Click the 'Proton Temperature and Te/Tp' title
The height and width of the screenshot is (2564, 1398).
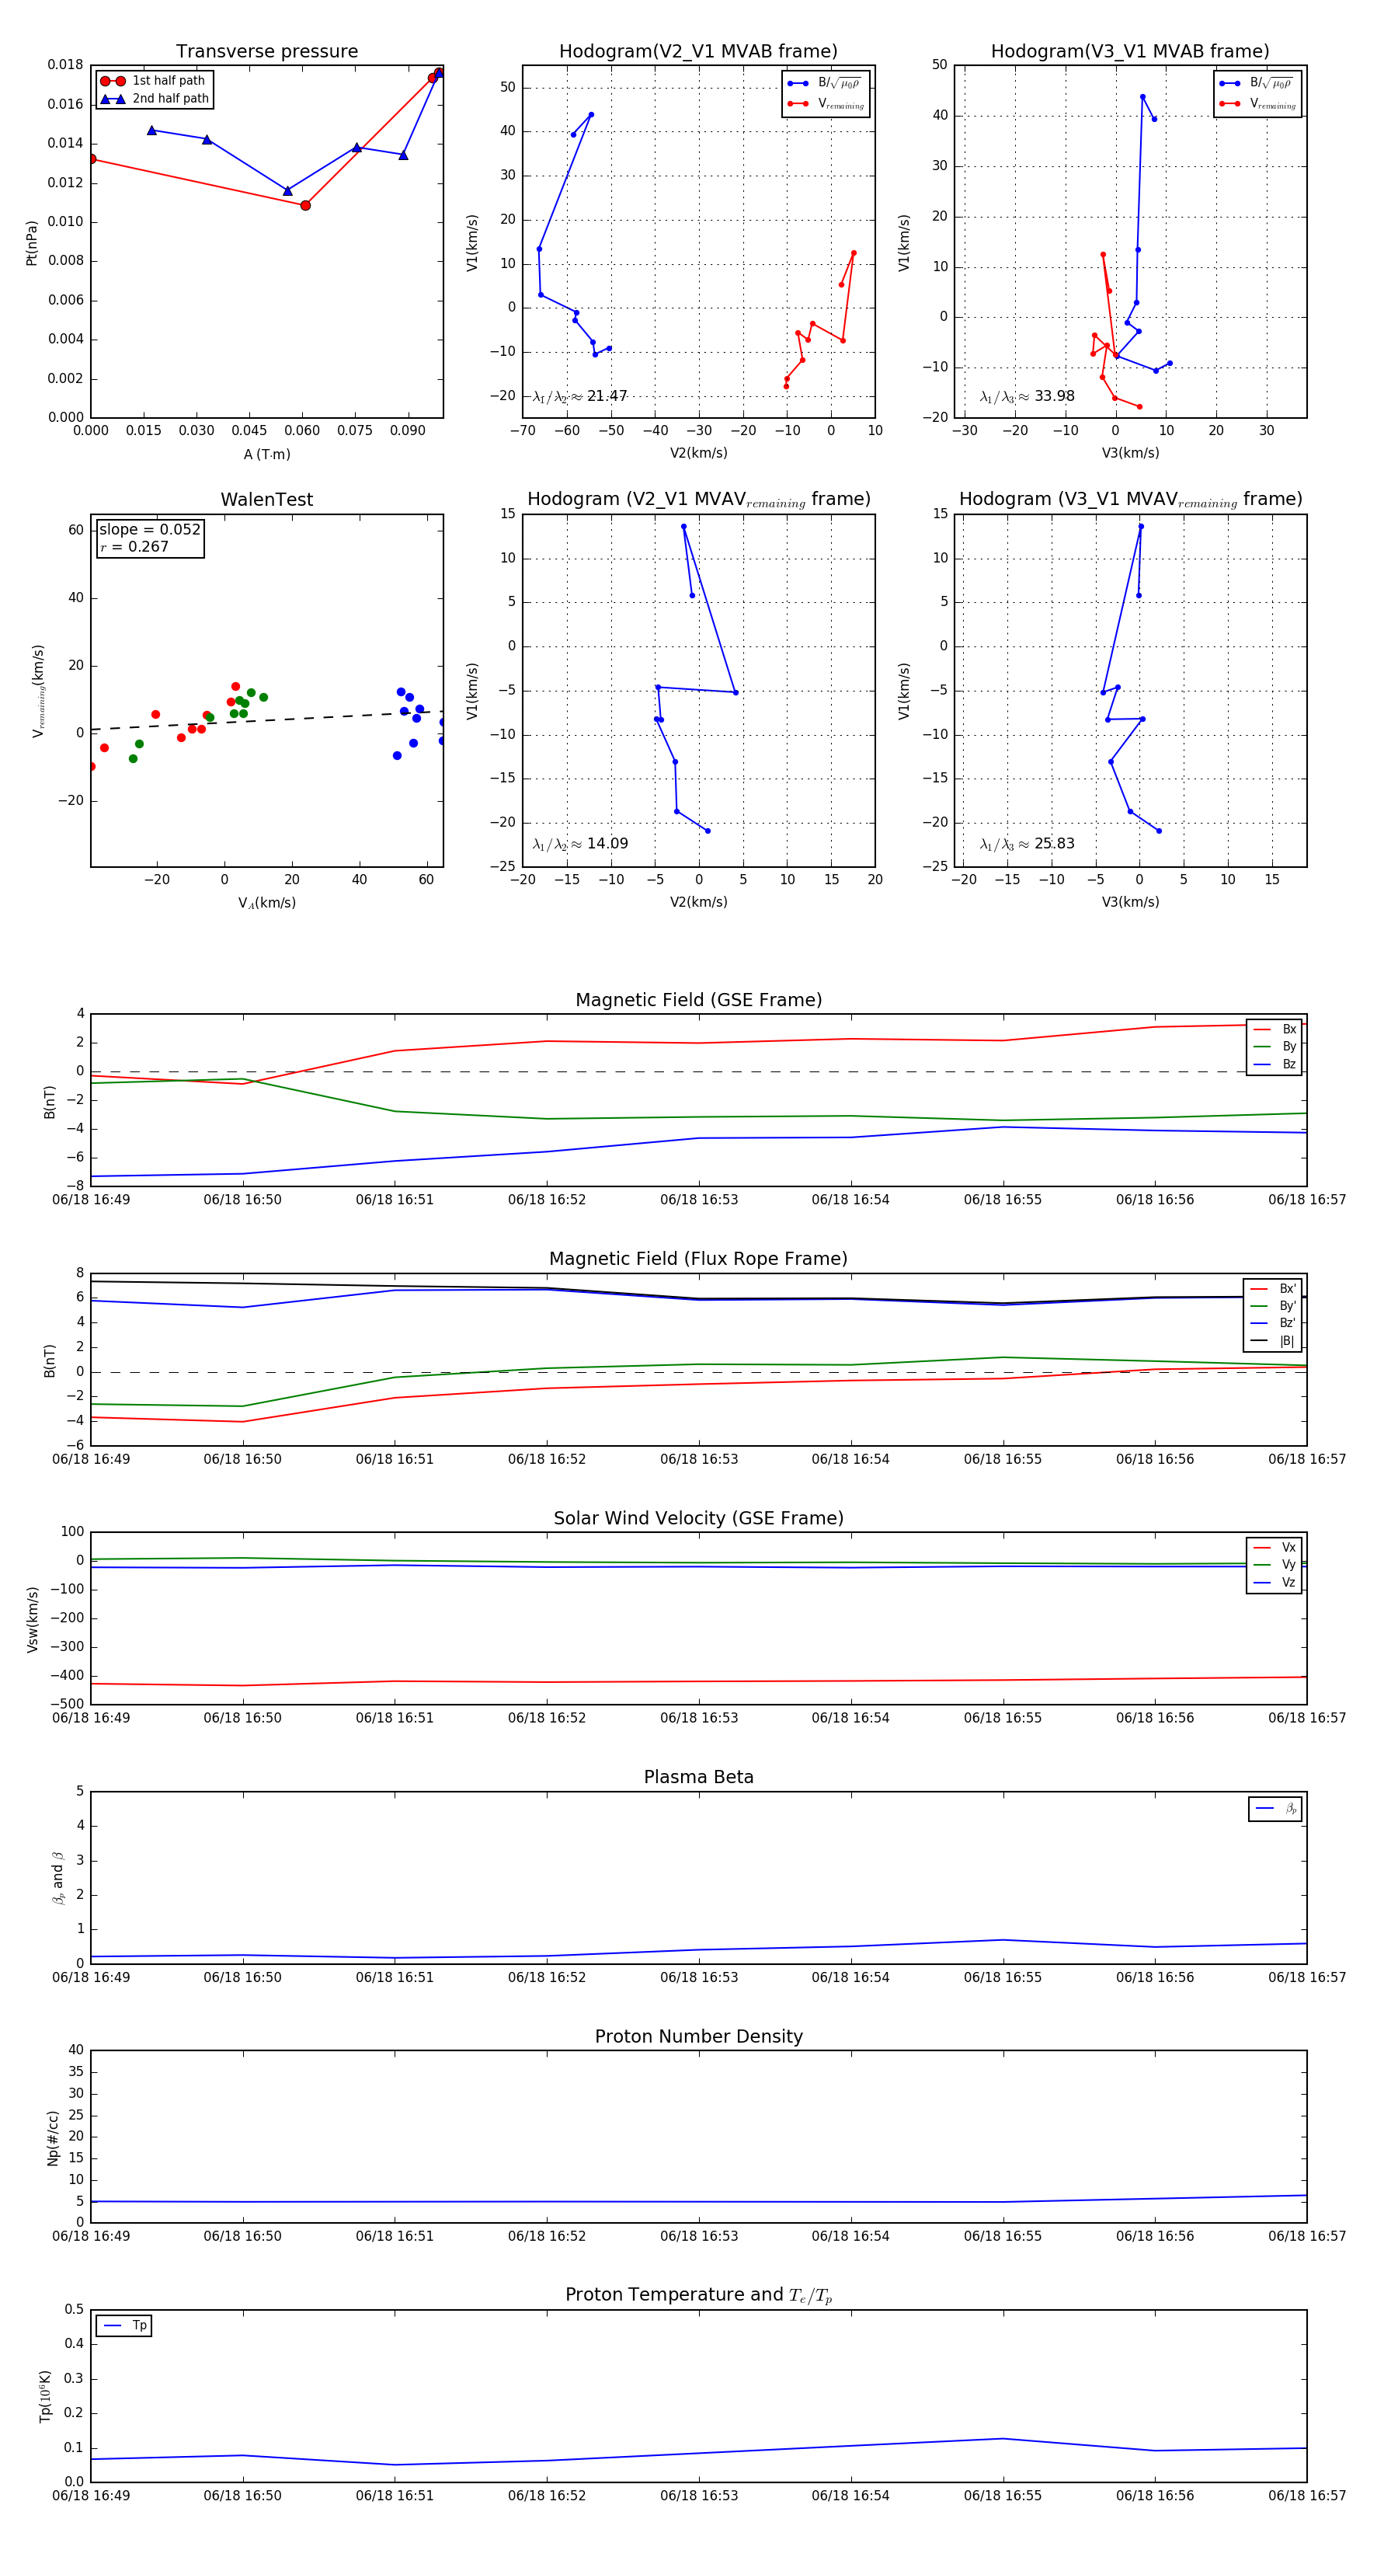click(x=698, y=2295)
